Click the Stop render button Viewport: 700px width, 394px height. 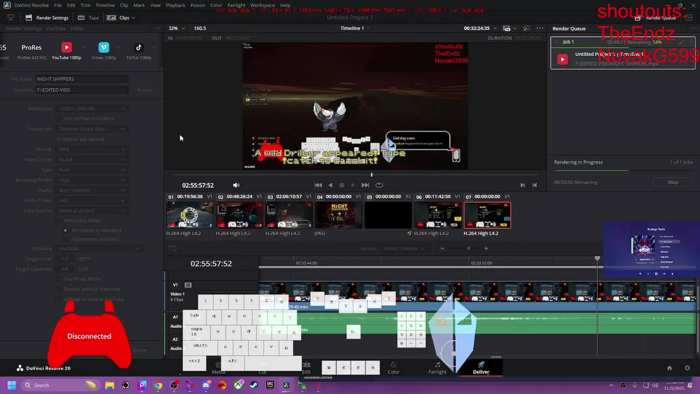coord(673,182)
